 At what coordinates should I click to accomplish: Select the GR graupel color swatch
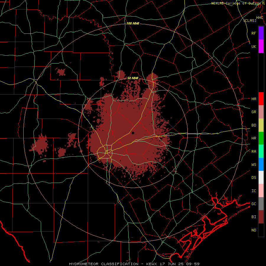point(261,112)
